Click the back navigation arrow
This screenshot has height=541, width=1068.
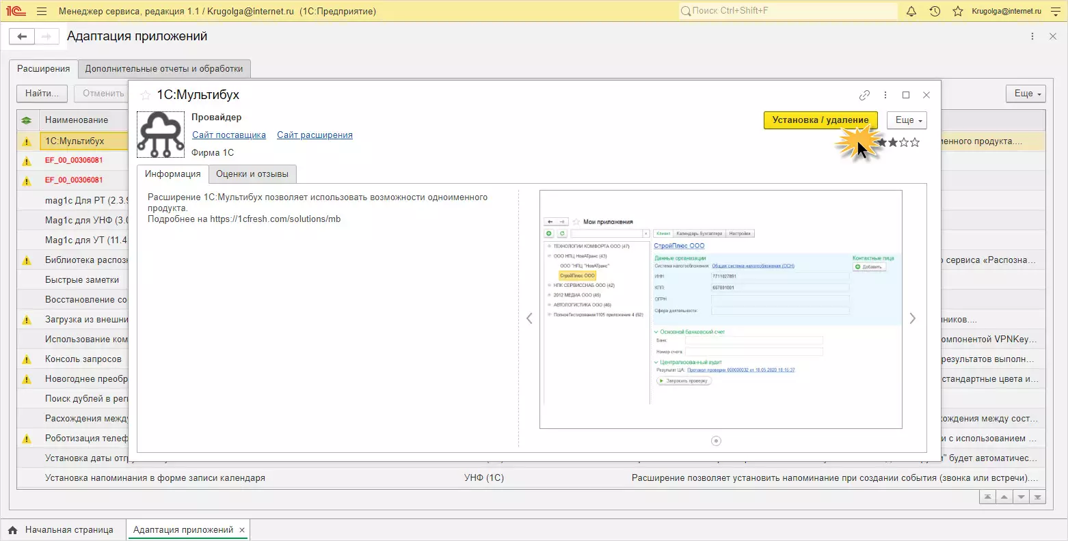(22, 36)
